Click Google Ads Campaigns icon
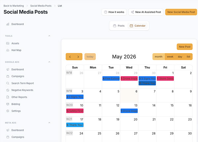198x142 pixels. pos(8,76)
